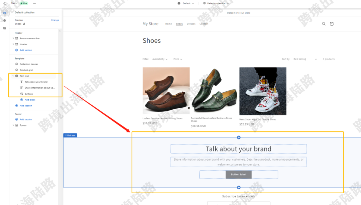Select the Share information about yo... block

[40, 88]
